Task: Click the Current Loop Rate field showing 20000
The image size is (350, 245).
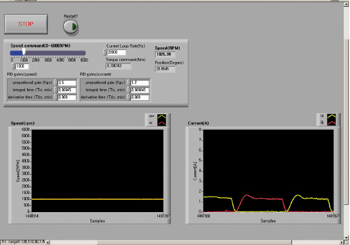Action: (117, 52)
